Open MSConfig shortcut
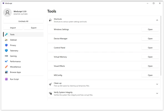164x111 pixels. point(150,75)
